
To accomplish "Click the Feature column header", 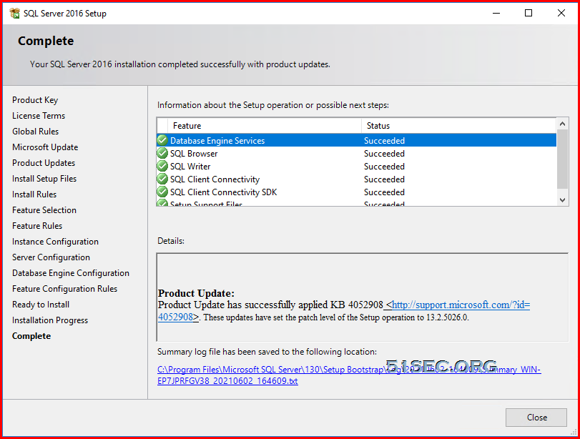I will coord(264,126).
